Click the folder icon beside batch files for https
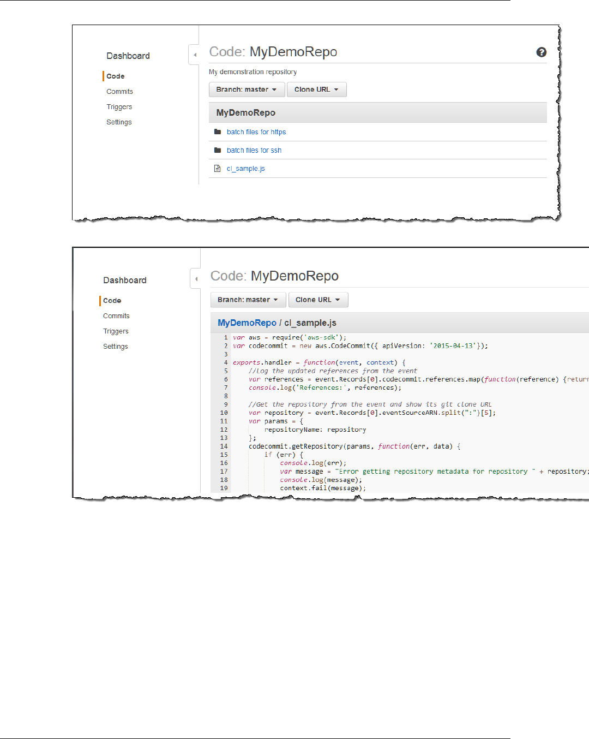 pos(218,132)
